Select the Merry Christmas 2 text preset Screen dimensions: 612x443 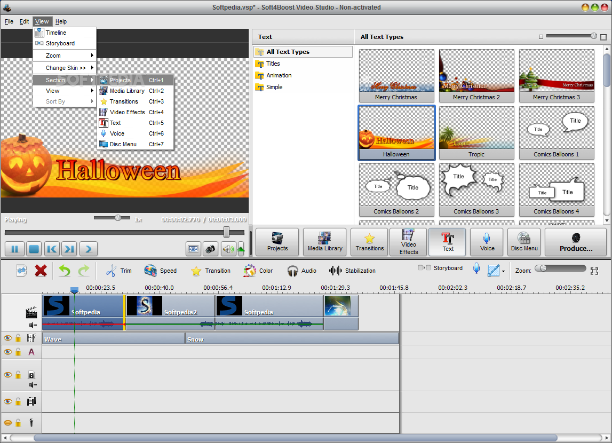476,76
